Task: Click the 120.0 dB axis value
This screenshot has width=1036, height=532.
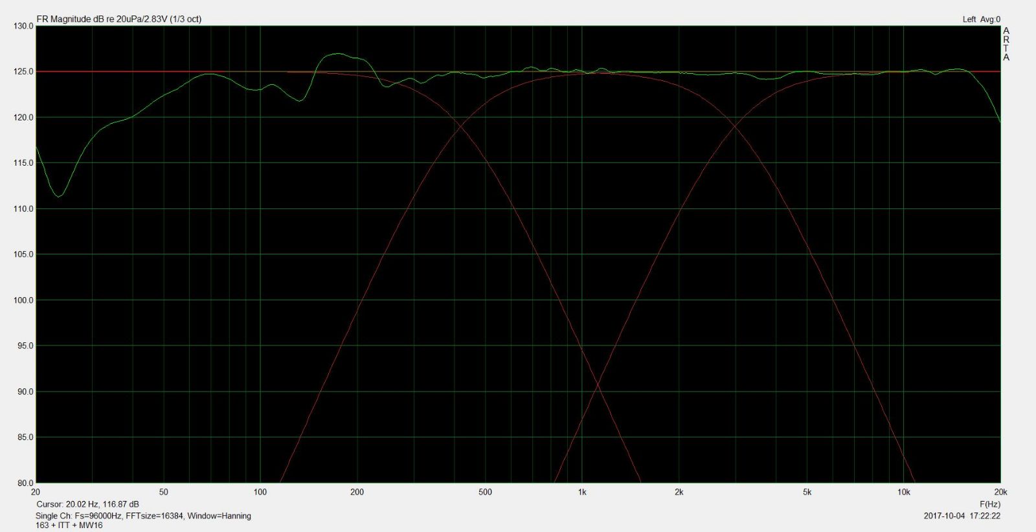Action: pos(23,118)
